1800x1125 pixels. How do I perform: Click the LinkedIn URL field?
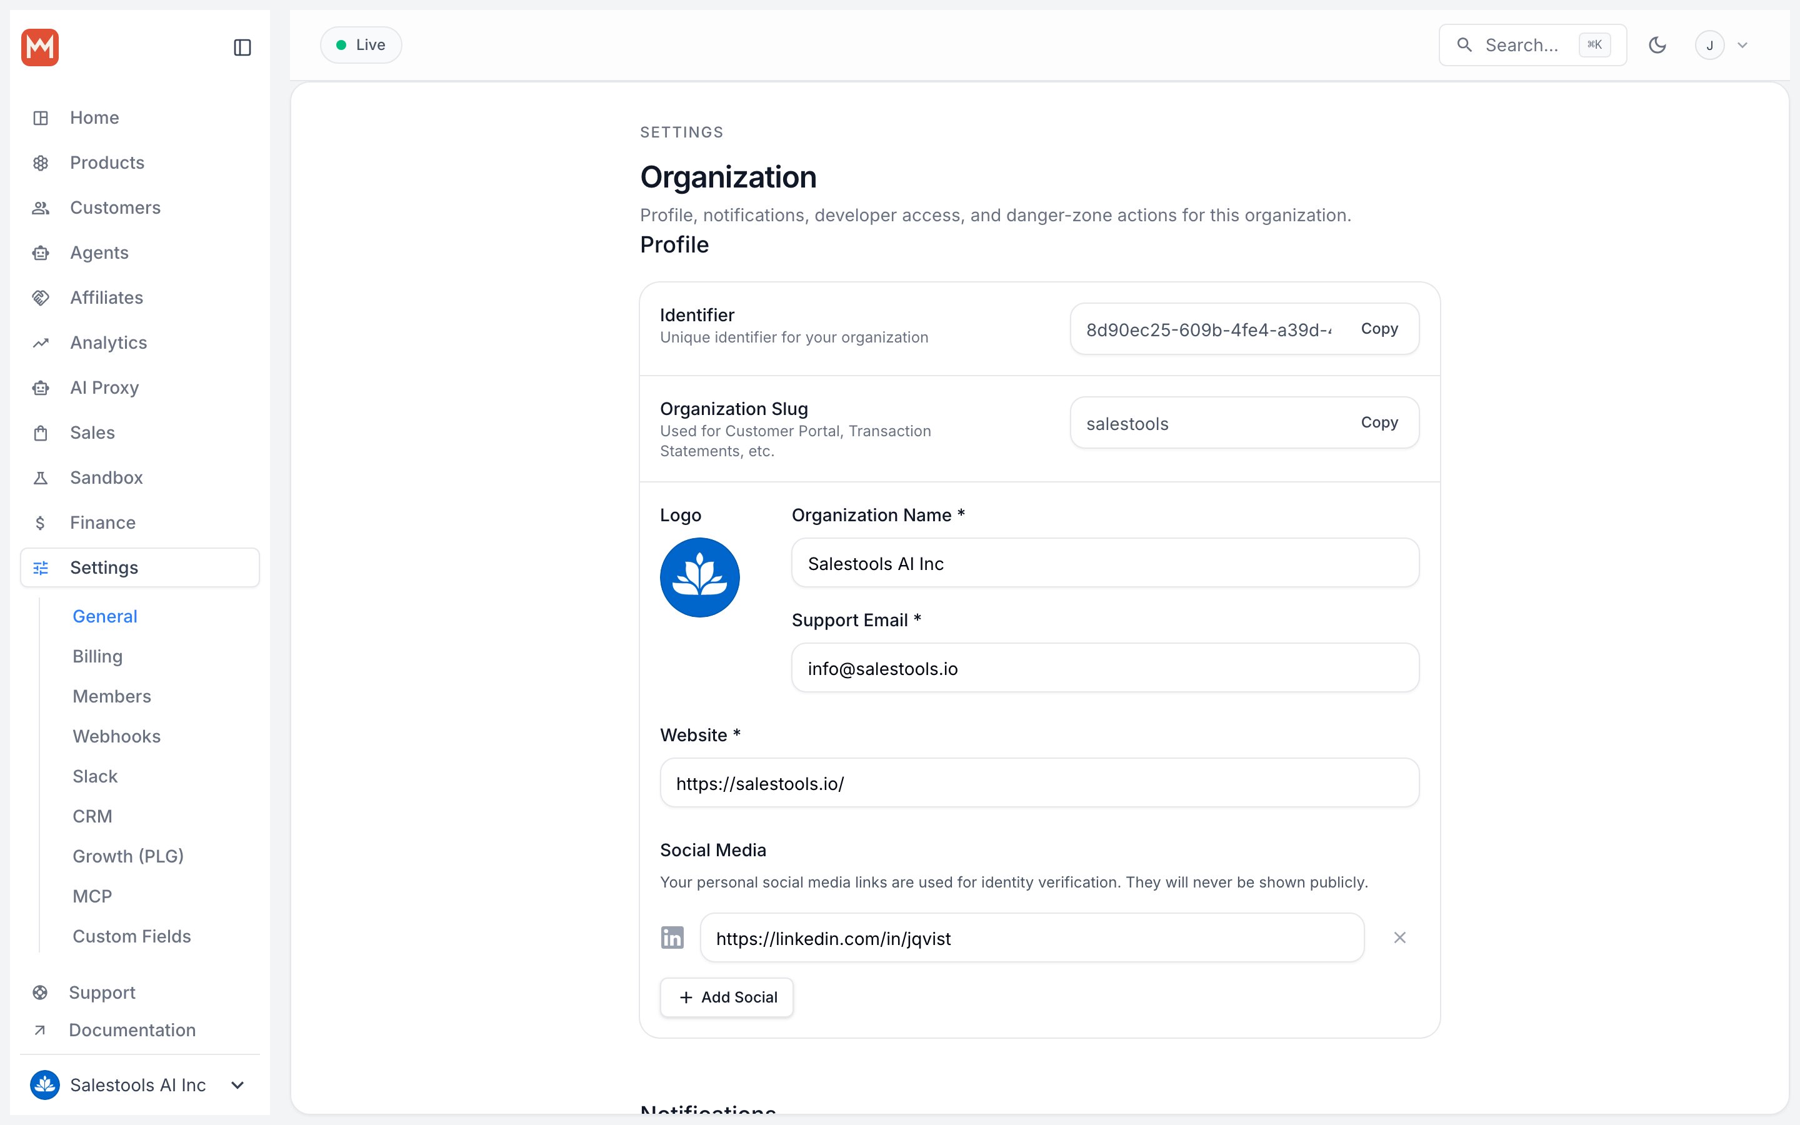(x=1032, y=937)
